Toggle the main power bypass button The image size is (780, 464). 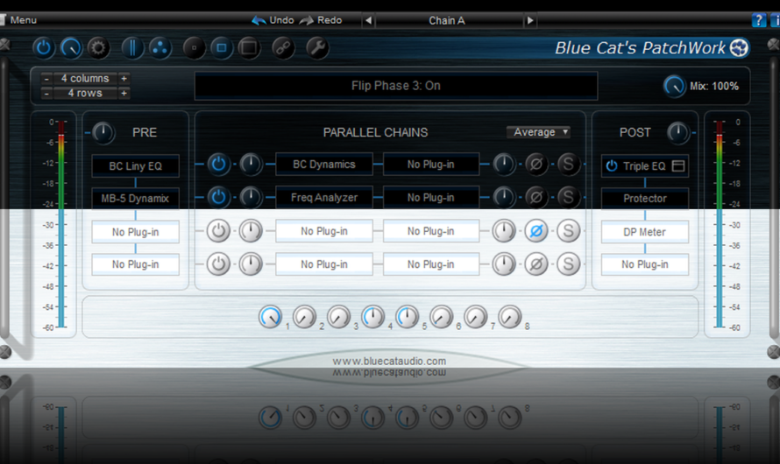point(44,48)
